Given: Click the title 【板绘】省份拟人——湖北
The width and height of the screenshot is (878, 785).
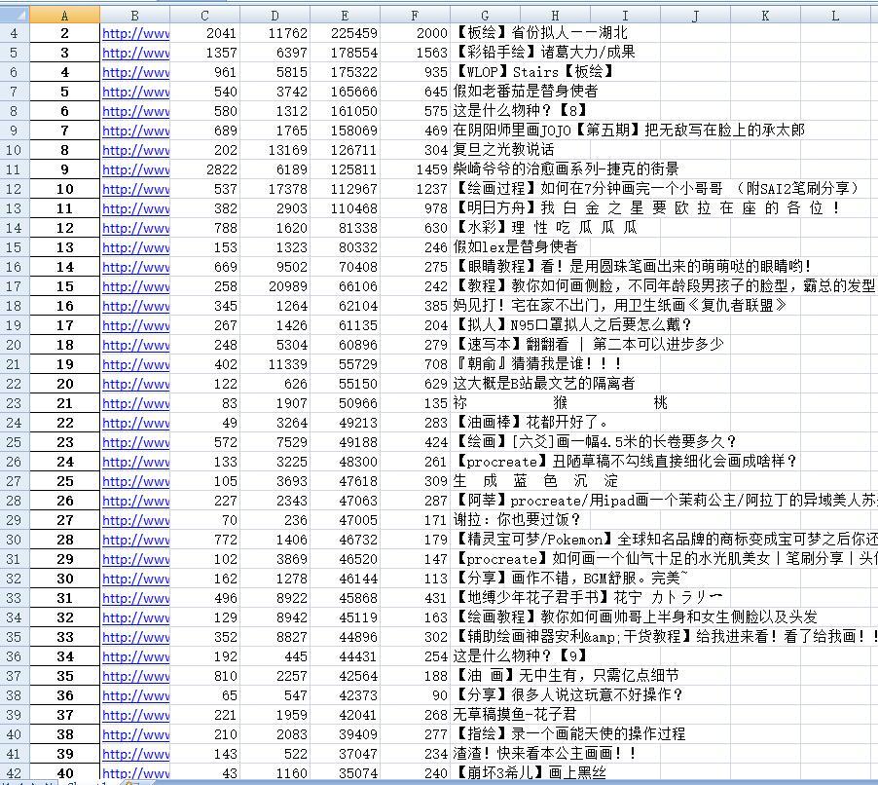Looking at the screenshot, I should (x=540, y=32).
